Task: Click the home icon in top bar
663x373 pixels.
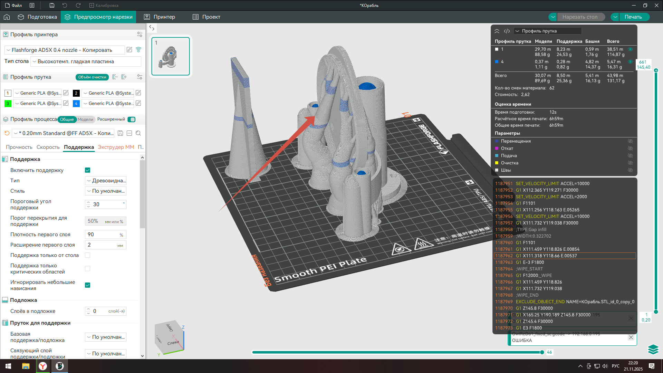Action: (7, 17)
